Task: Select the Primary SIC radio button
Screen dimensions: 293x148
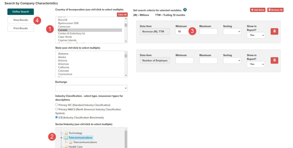Action: (x=56, y=105)
